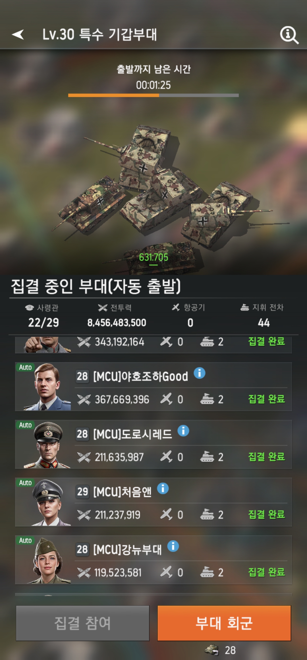Tap the back arrow icon
This screenshot has width=307, height=660.
point(18,34)
